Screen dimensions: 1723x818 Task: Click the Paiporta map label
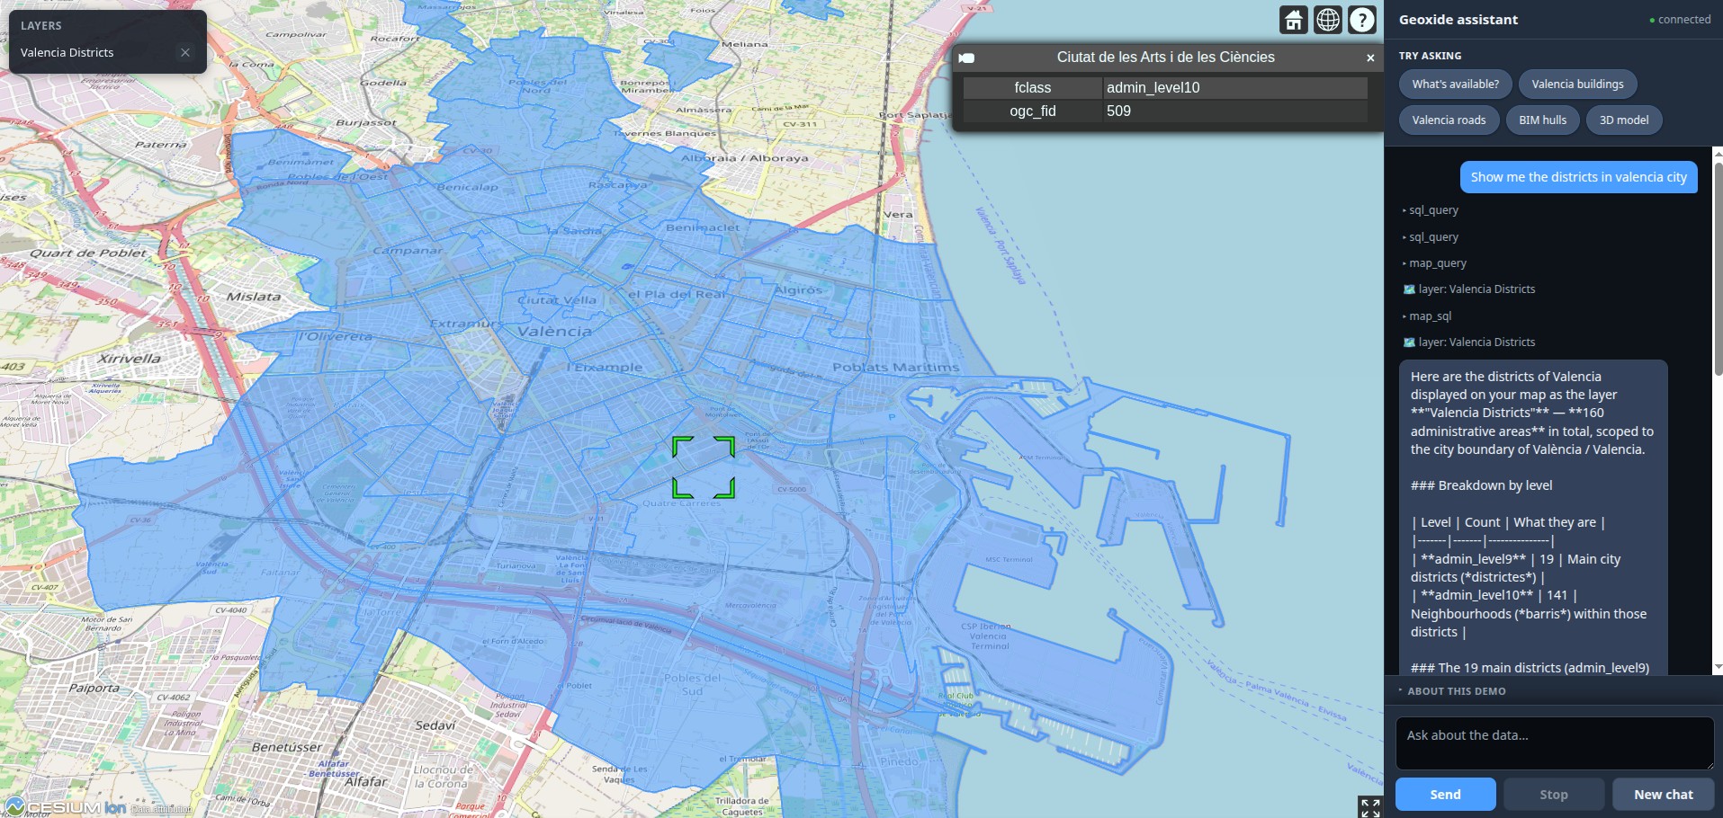[94, 688]
